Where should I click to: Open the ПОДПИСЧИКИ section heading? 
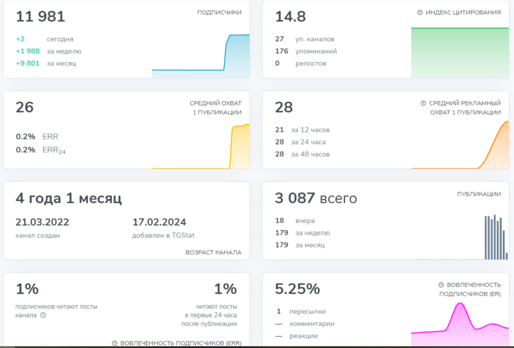coord(219,13)
